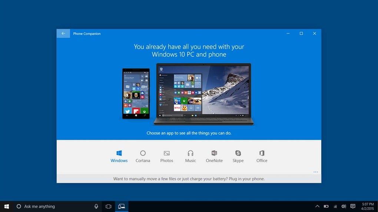The height and width of the screenshot is (212, 378).
Task: Open the Photos app option
Action: click(x=167, y=156)
